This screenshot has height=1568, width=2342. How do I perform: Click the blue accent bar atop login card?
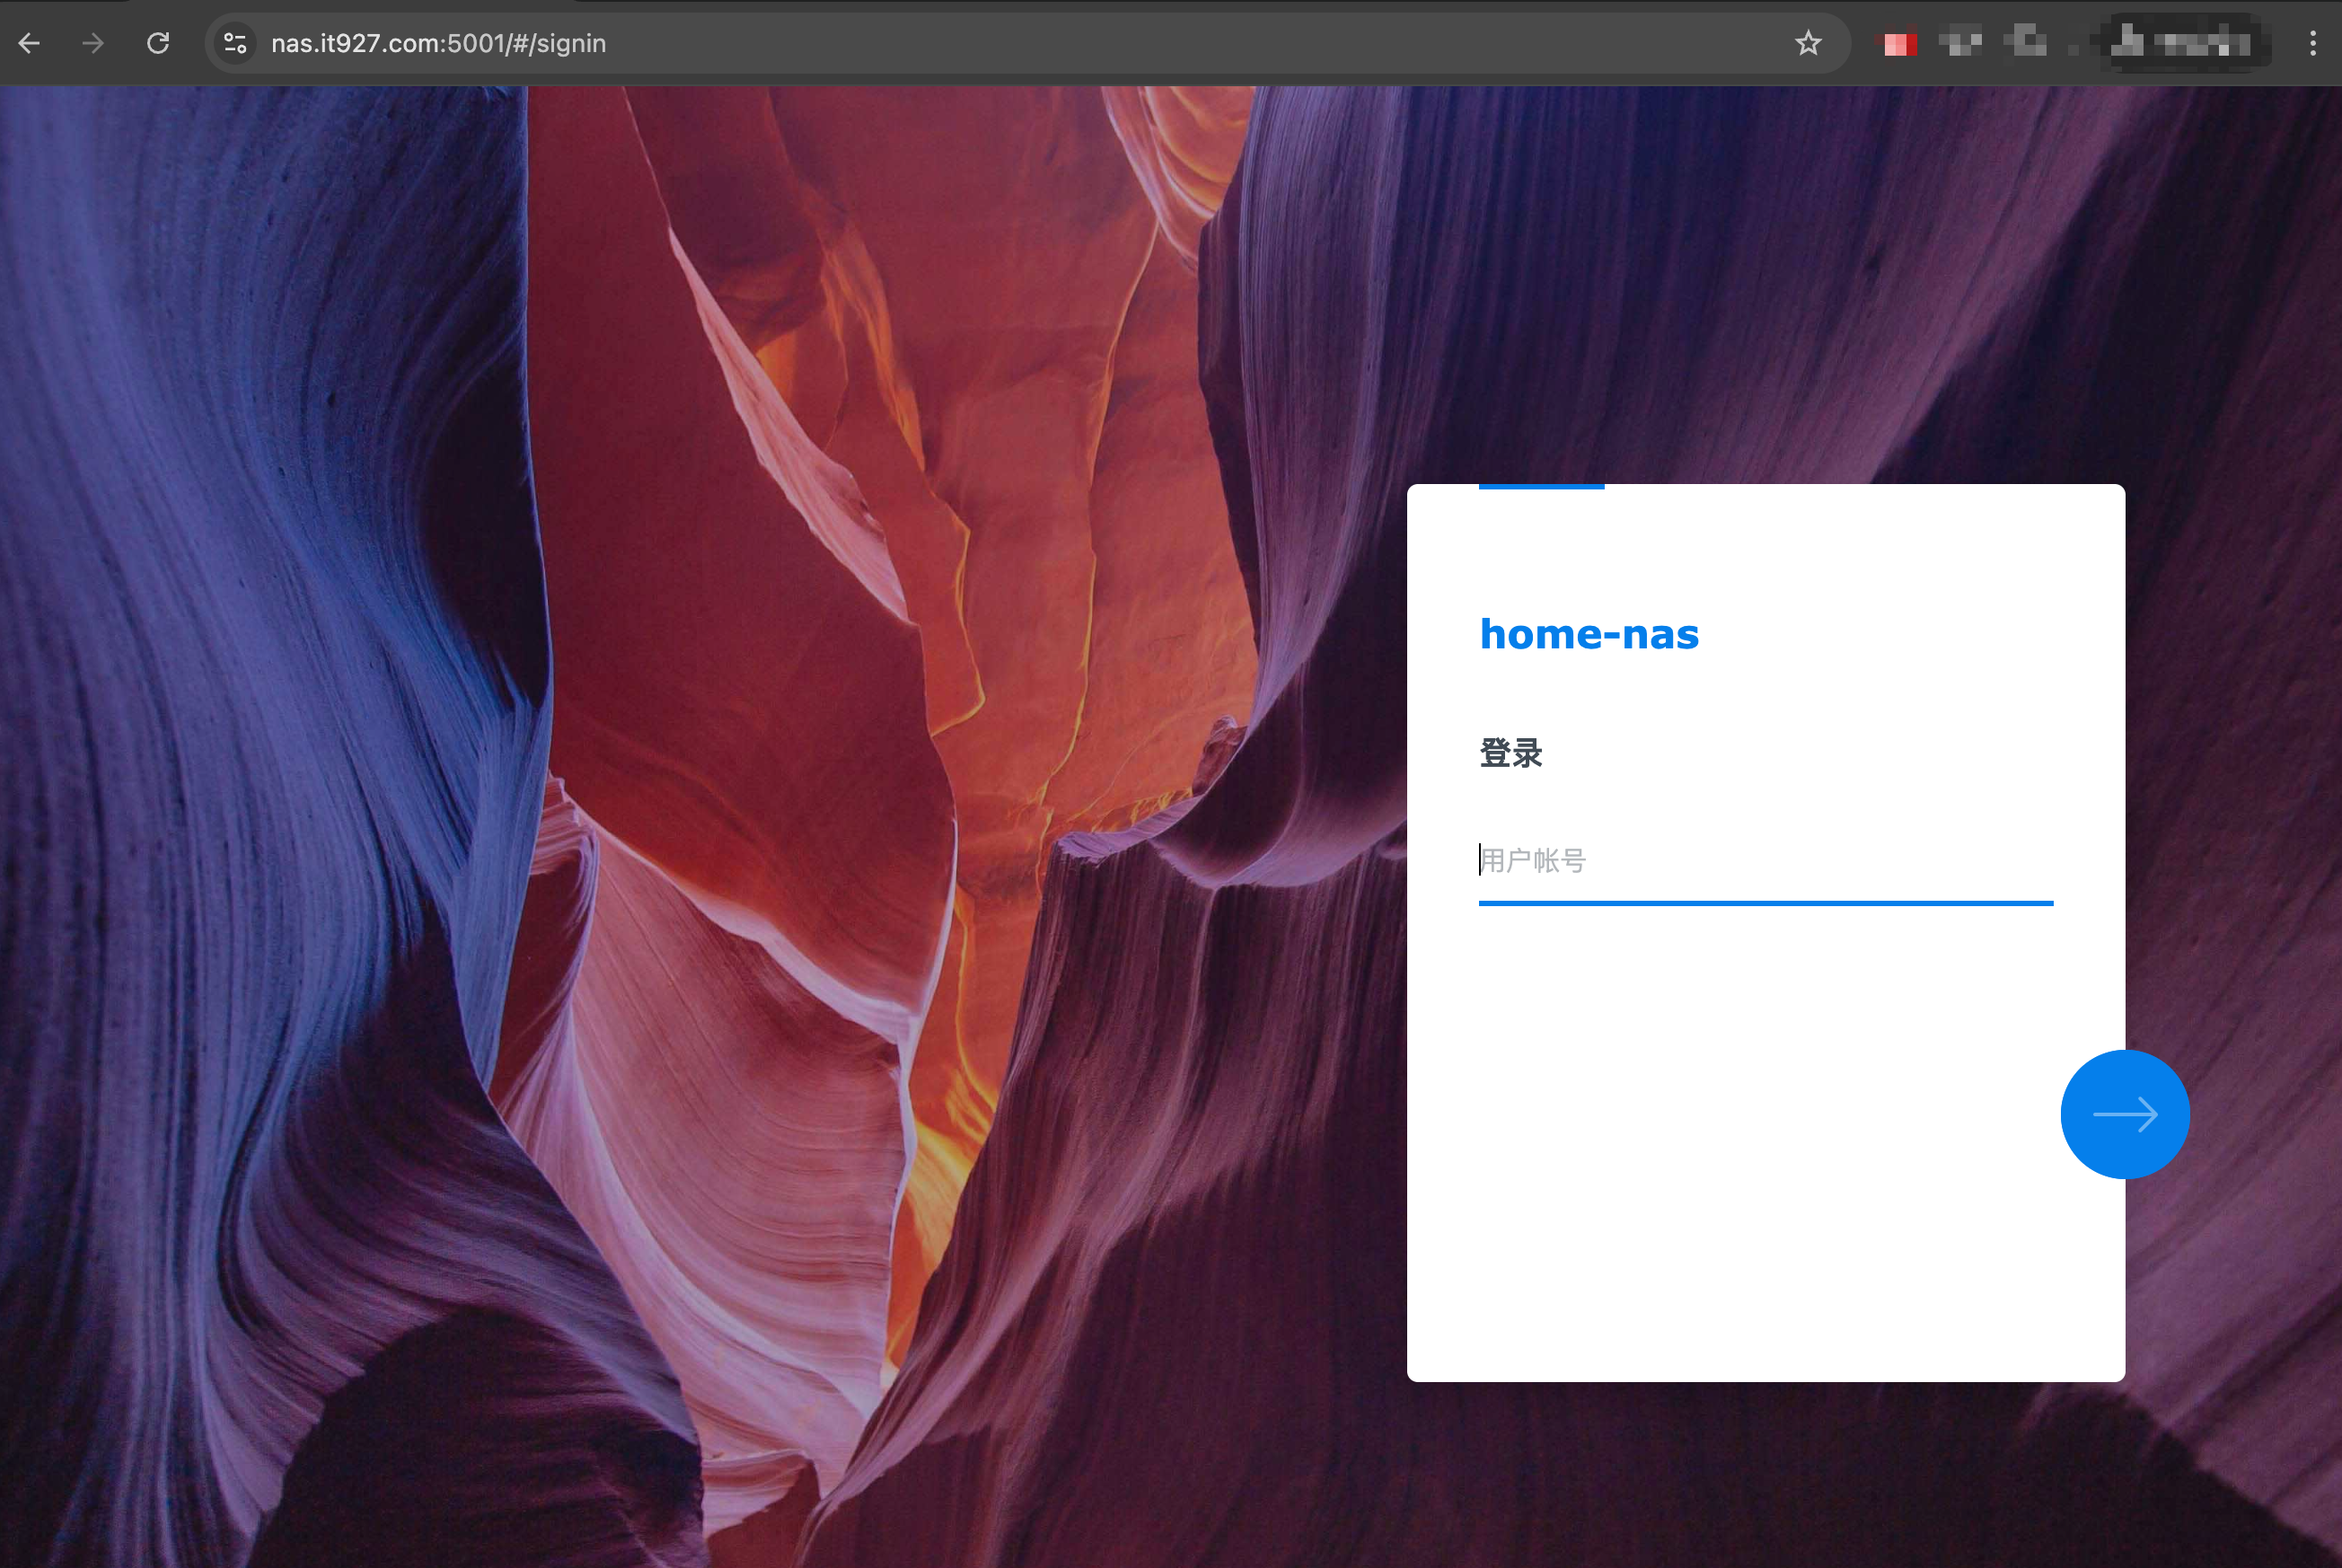click(1541, 487)
